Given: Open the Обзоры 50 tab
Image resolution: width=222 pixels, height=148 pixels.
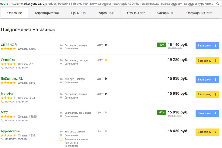Looking at the screenshot, I should [165, 13].
